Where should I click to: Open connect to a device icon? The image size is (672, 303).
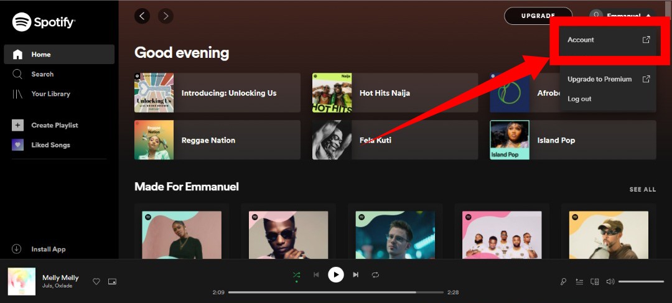(x=594, y=282)
